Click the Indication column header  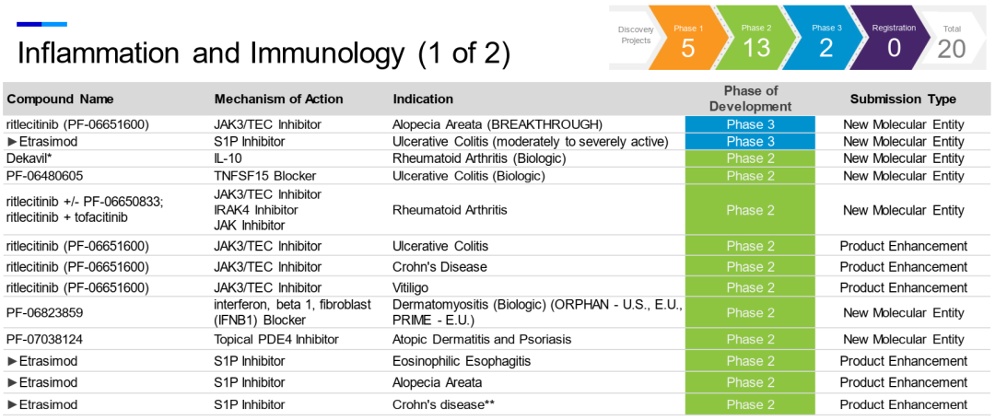pos(423,99)
